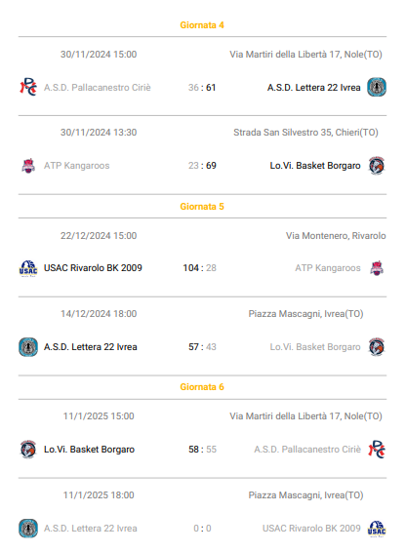Open USAC Rivarolo BK 2009 team name with 104 points
406x552 pixels.
click(93, 268)
